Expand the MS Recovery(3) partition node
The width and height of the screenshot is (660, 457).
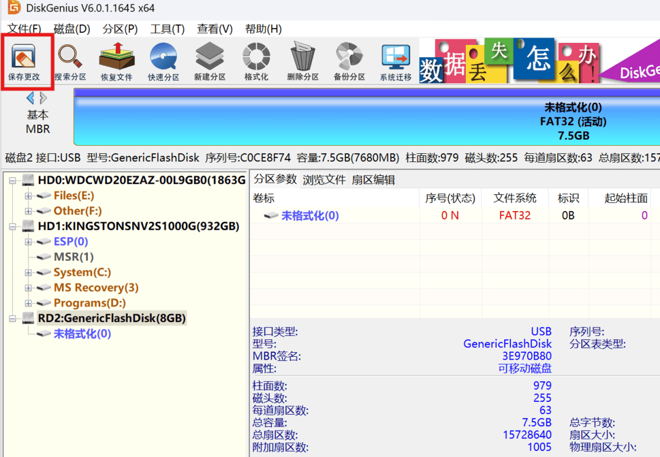tap(28, 288)
